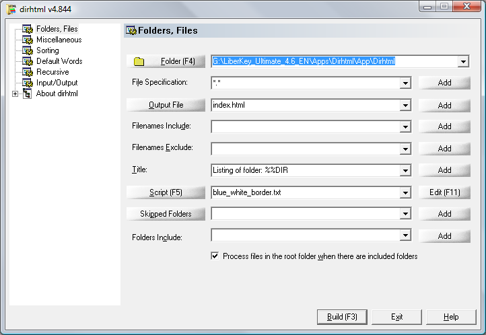The width and height of the screenshot is (486, 335).
Task: Minimize the dirhtml window
Action: pyautogui.click(x=427, y=6)
